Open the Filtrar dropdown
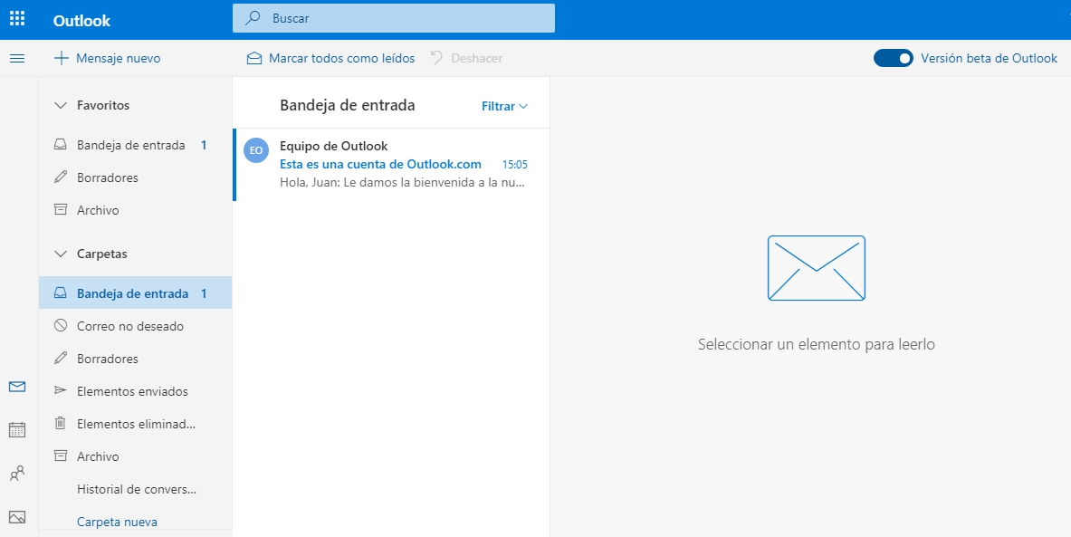The width and height of the screenshot is (1071, 537). (505, 106)
